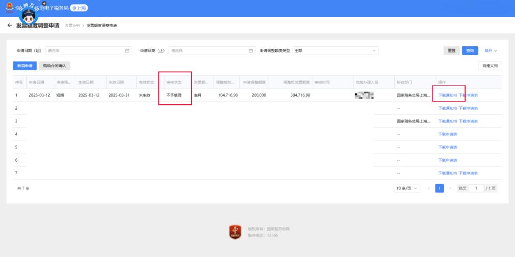Click the 审核时间 column header
Image resolution: width=515 pixels, height=257 pixels.
[322, 82]
